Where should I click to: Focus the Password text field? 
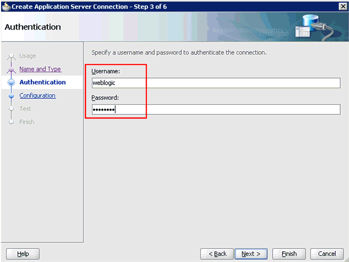(215, 109)
